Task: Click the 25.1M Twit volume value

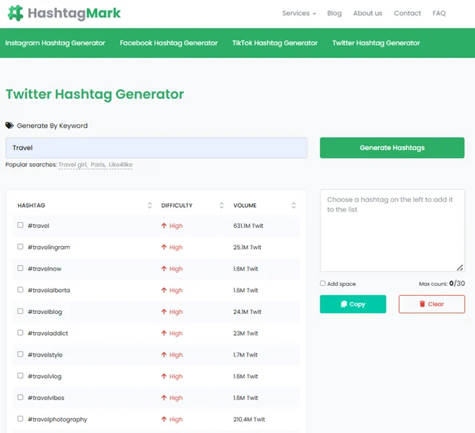Action: point(247,247)
